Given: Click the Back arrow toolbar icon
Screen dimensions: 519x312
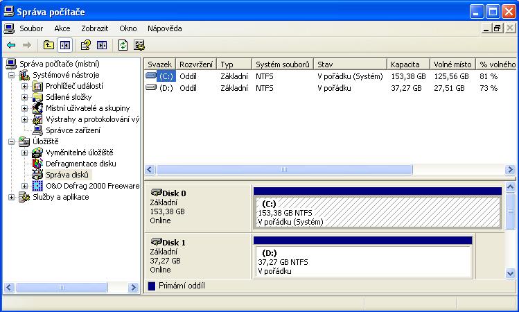Looking at the screenshot, I should coord(11,44).
